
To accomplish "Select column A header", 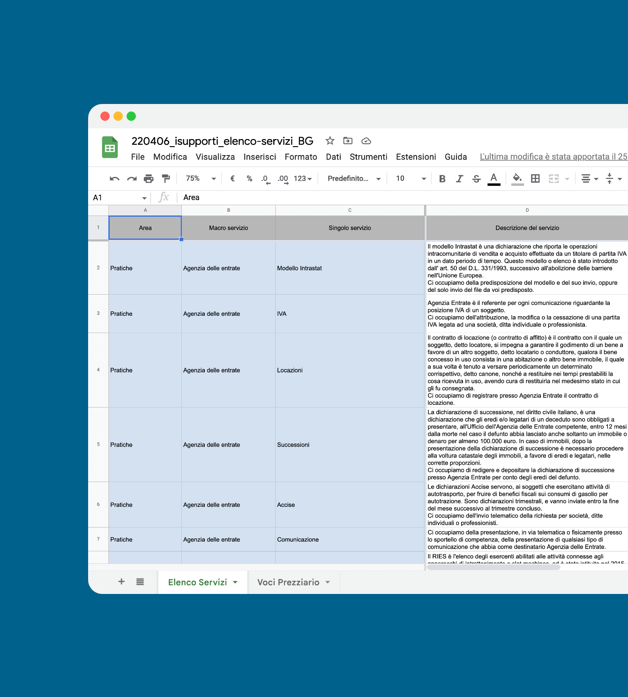I will click(145, 210).
